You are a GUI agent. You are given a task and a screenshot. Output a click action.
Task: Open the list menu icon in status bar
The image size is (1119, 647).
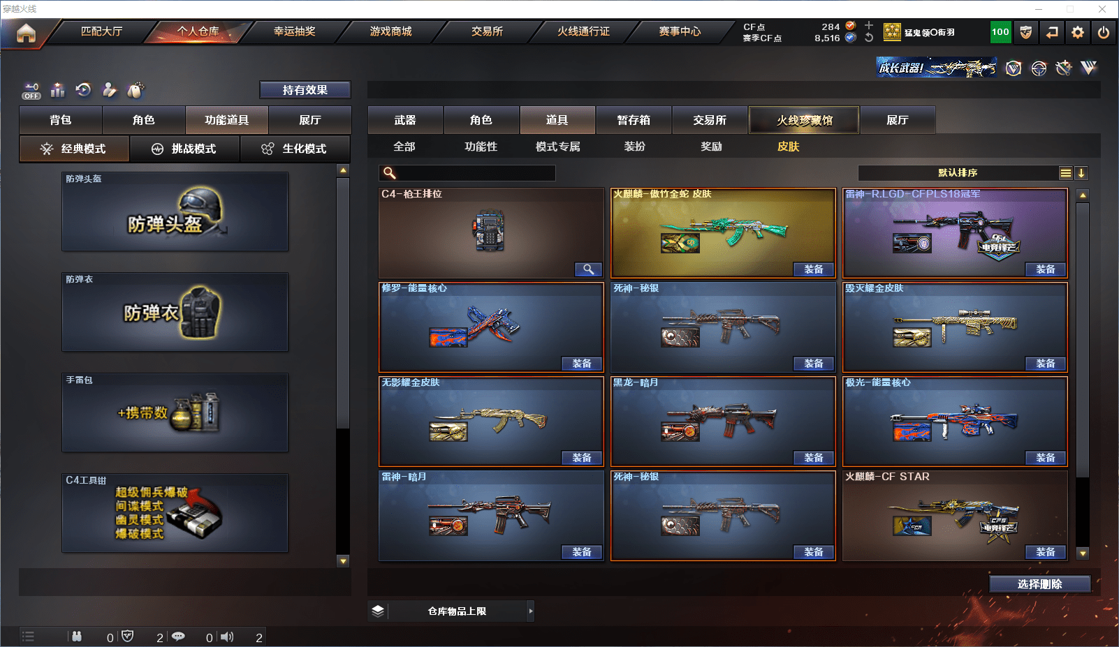pyautogui.click(x=28, y=637)
